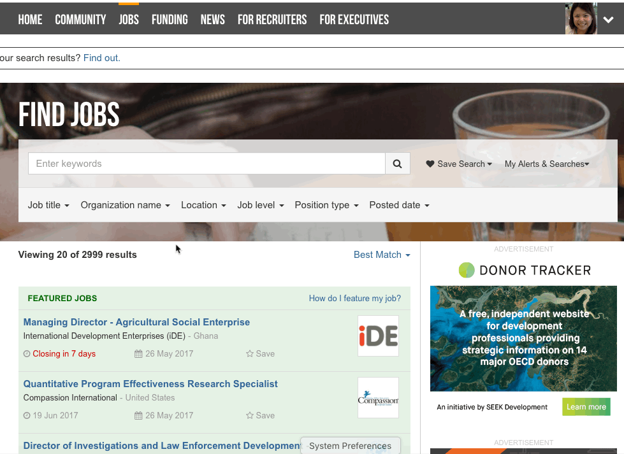Expand the Location filter
The height and width of the screenshot is (454, 624).
click(x=203, y=205)
